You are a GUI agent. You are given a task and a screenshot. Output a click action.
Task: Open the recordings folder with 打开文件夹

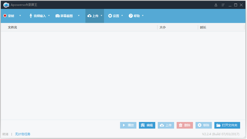pyautogui.click(x=227, y=125)
